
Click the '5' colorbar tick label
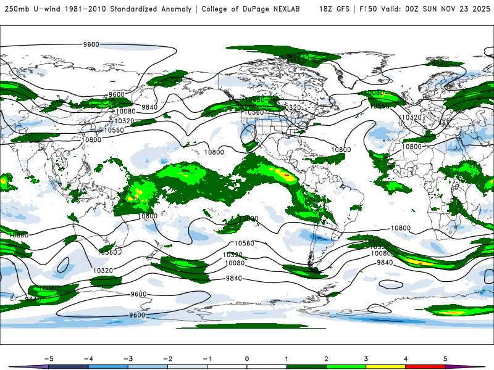[x=445, y=359]
